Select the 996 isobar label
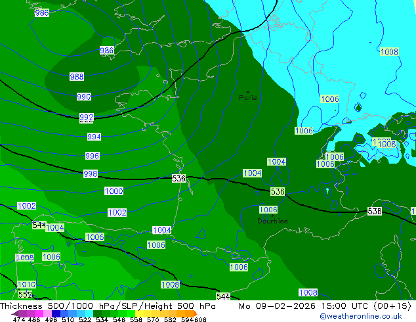This screenshot has width=416, height=322. [93, 156]
